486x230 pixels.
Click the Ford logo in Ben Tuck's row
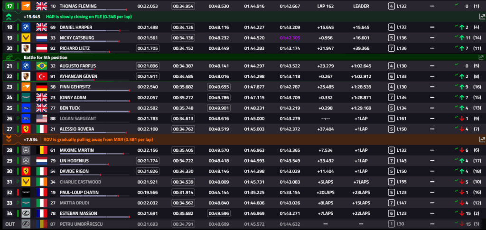tap(26, 108)
